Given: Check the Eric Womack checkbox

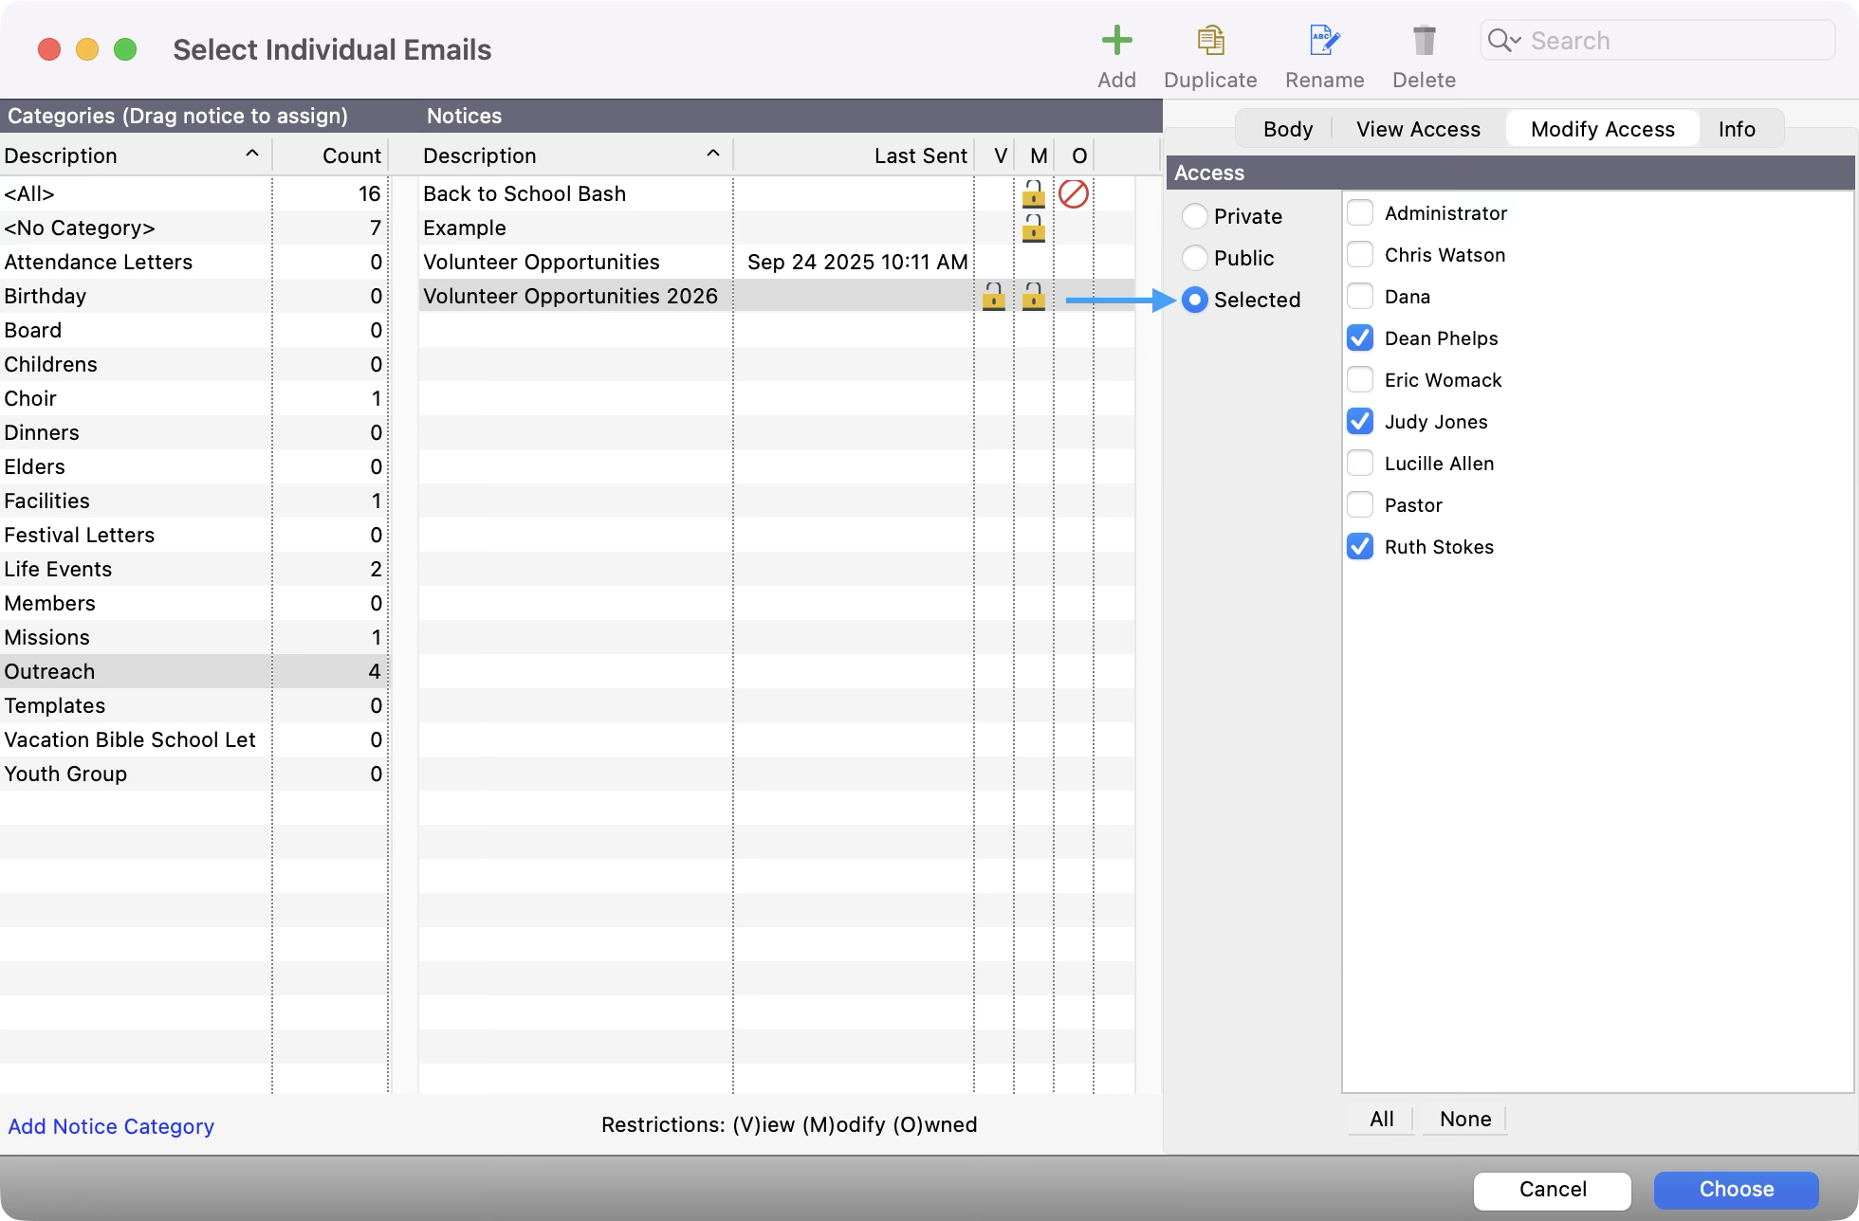Looking at the screenshot, I should tap(1360, 380).
